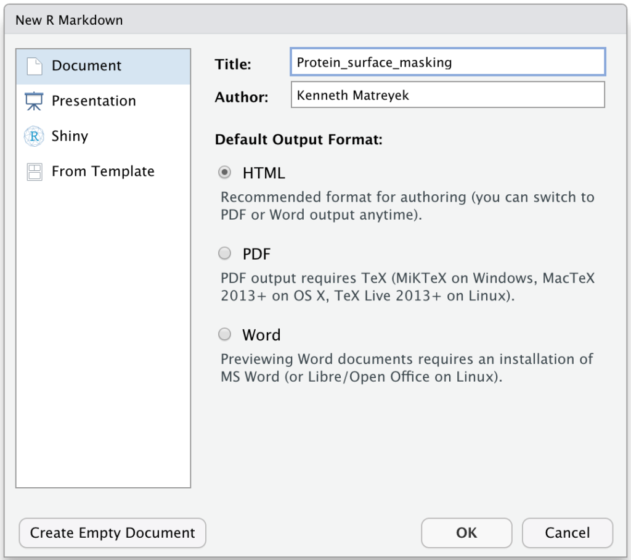The height and width of the screenshot is (560, 631).
Task: Dismiss dialog with the Cancel button
Action: tap(568, 533)
